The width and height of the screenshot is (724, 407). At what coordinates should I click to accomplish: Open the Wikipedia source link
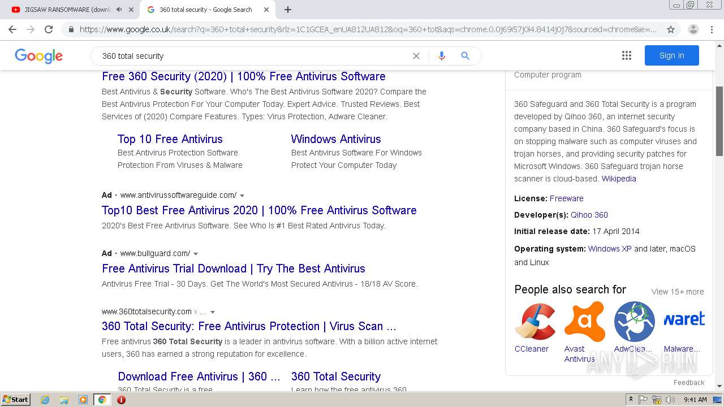[x=619, y=179]
